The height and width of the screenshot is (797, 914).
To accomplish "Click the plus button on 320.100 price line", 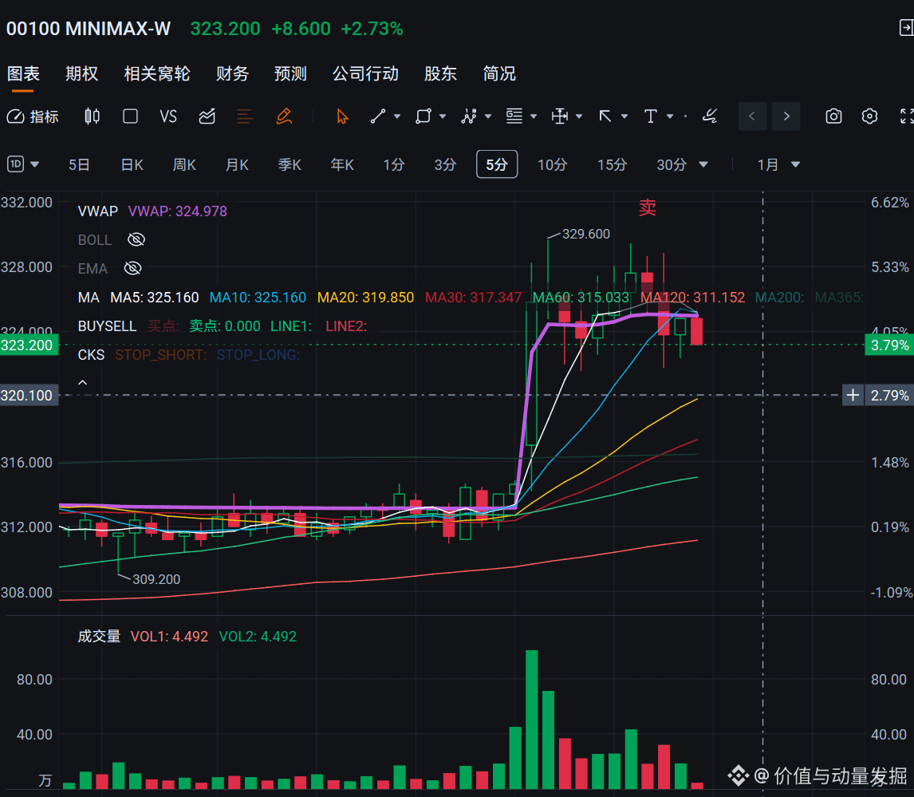I will (853, 395).
